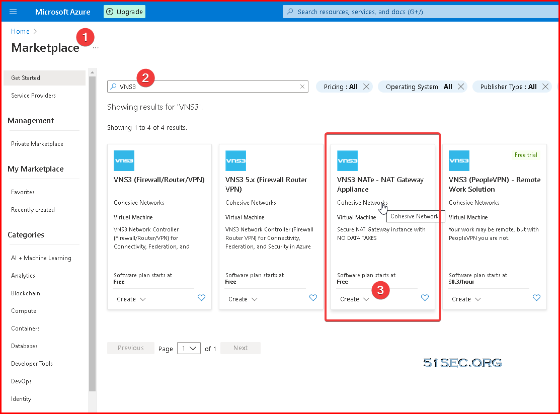Open Service Providers in the sidebar

(33, 96)
